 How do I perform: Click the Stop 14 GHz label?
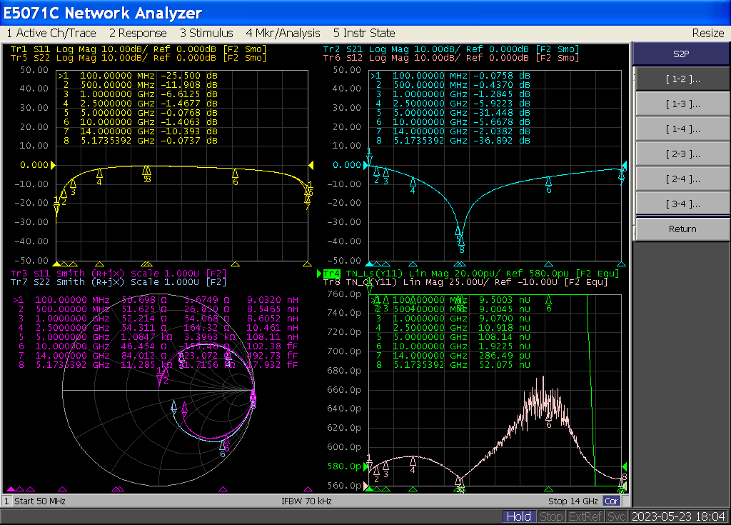573,501
